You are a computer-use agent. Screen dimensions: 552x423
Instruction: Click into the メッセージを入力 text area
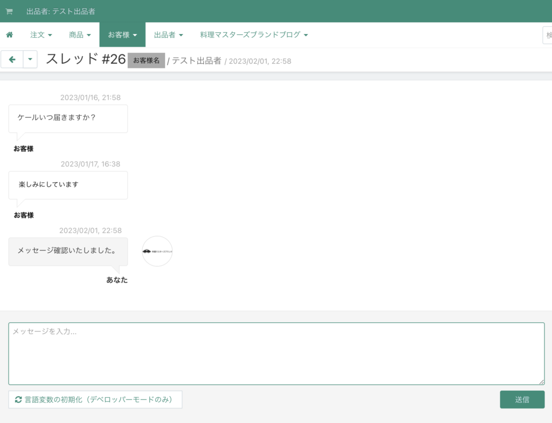[x=276, y=353]
